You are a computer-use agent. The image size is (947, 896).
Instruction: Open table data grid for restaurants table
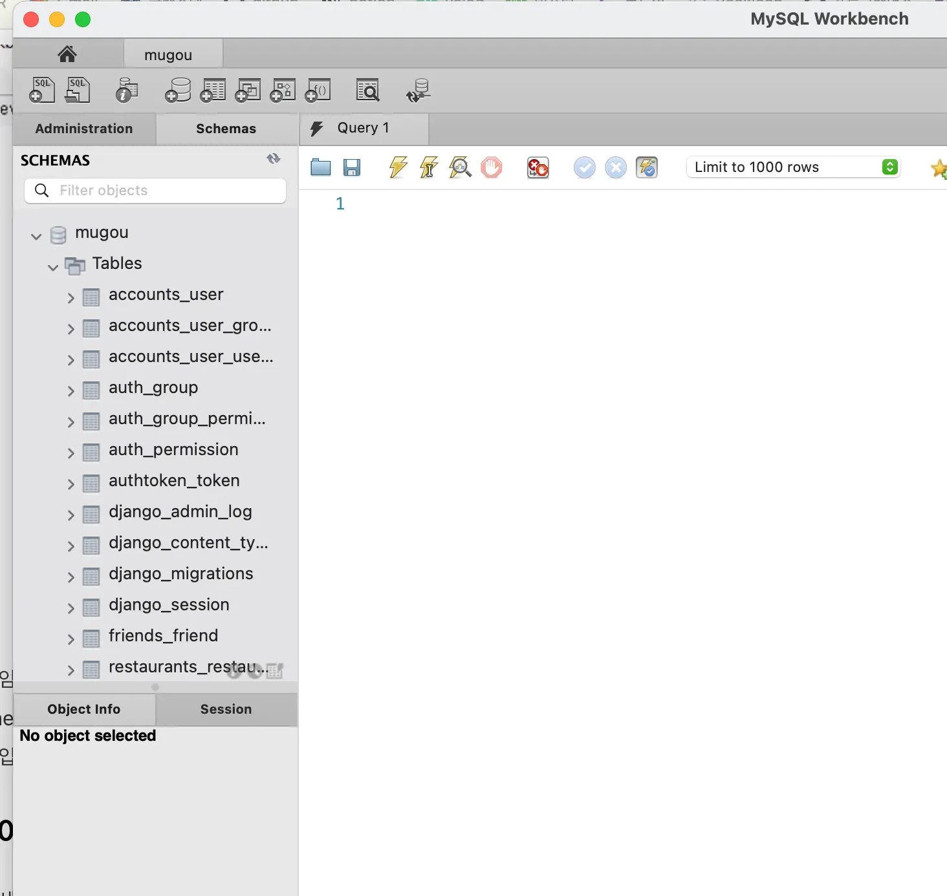[275, 671]
